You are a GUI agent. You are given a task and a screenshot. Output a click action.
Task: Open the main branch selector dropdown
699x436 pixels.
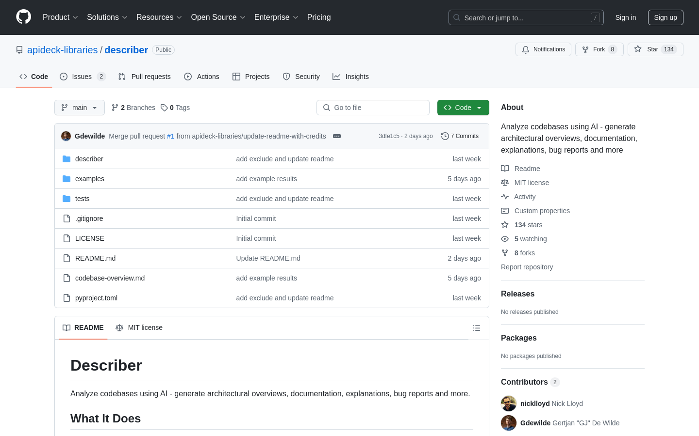80,108
